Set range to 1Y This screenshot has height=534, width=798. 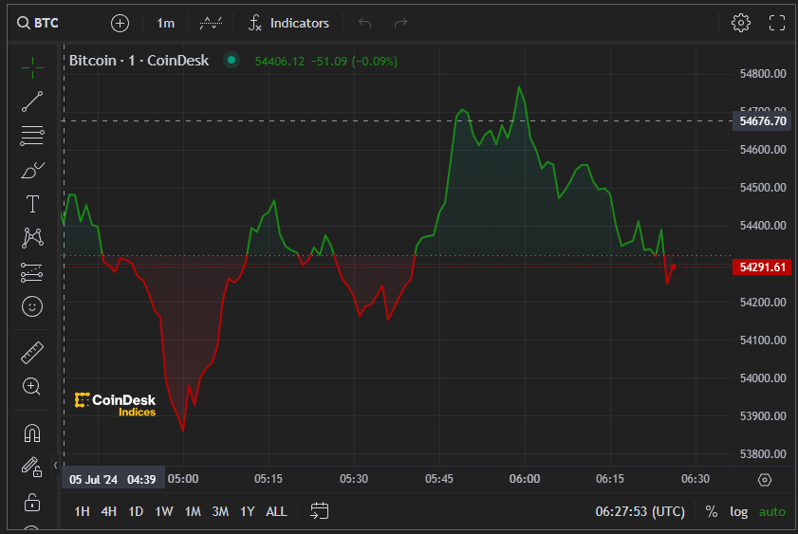click(247, 511)
